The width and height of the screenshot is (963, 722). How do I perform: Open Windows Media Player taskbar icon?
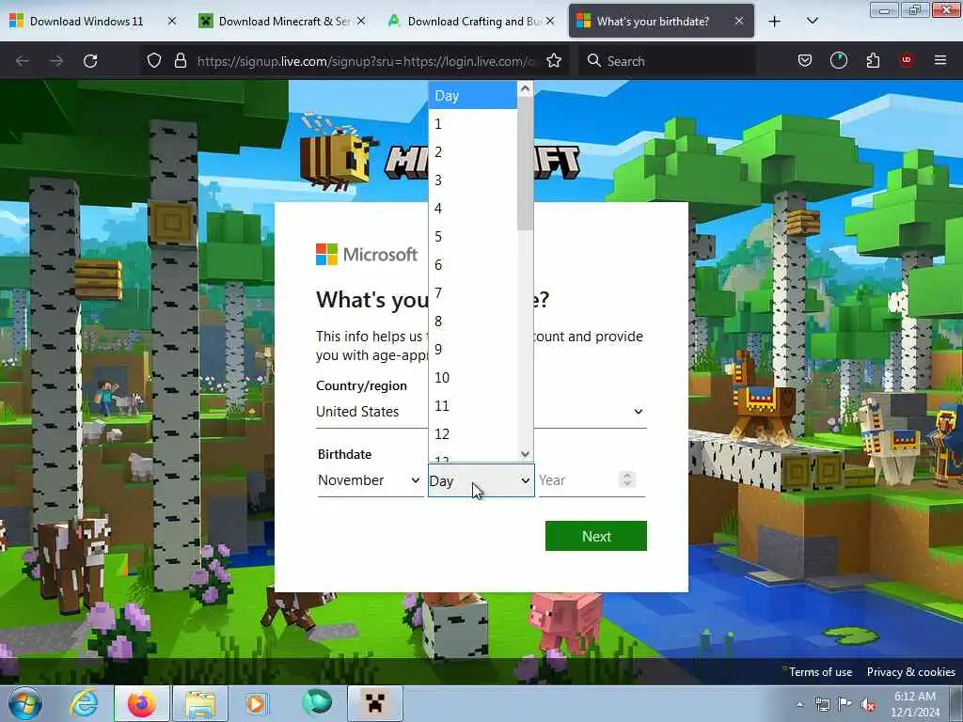257,703
